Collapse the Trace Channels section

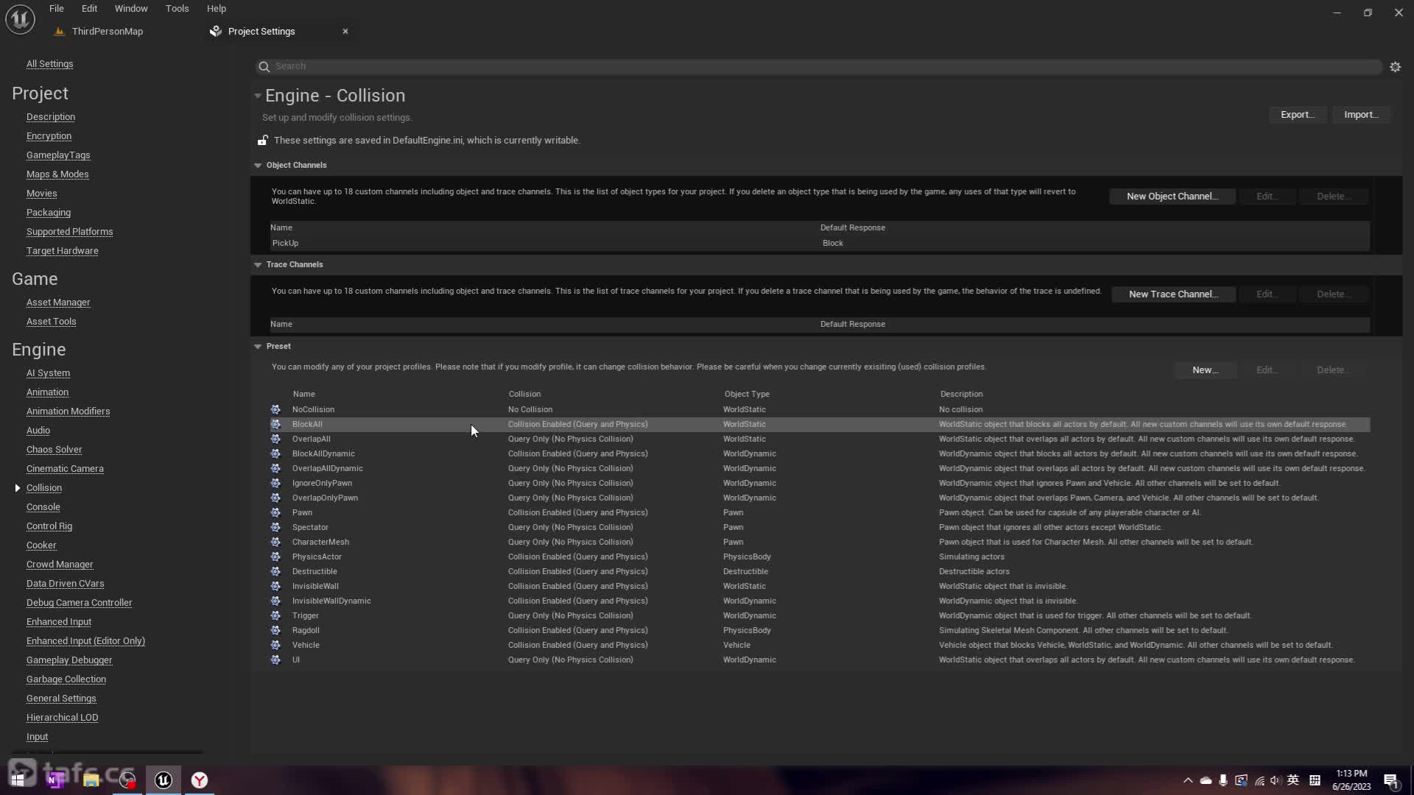tap(258, 265)
